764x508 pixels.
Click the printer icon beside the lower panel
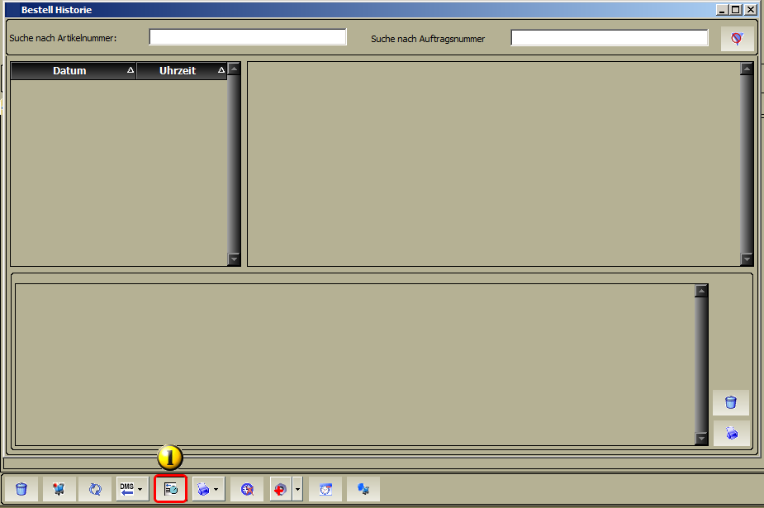pos(731,433)
